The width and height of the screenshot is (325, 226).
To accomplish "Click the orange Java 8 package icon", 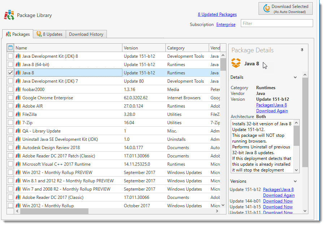I will 236,64.
